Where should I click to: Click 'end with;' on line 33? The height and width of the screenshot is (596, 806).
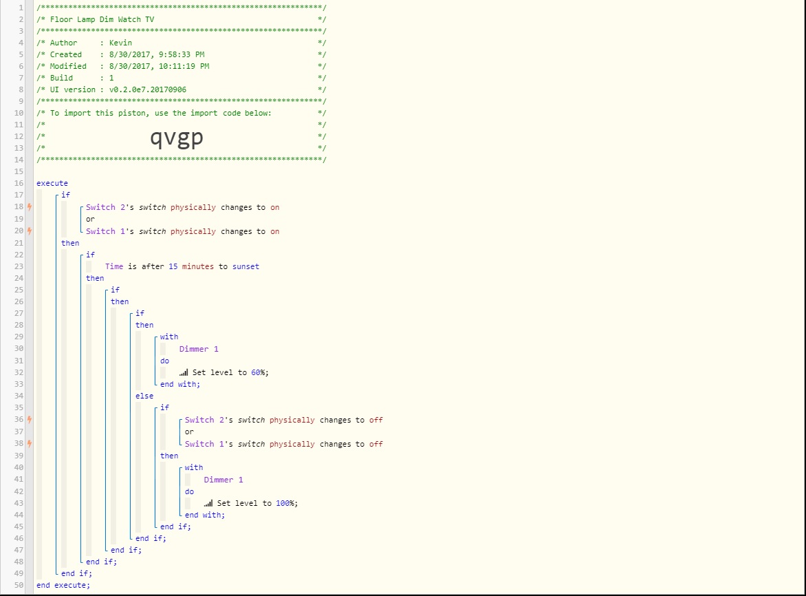point(180,384)
